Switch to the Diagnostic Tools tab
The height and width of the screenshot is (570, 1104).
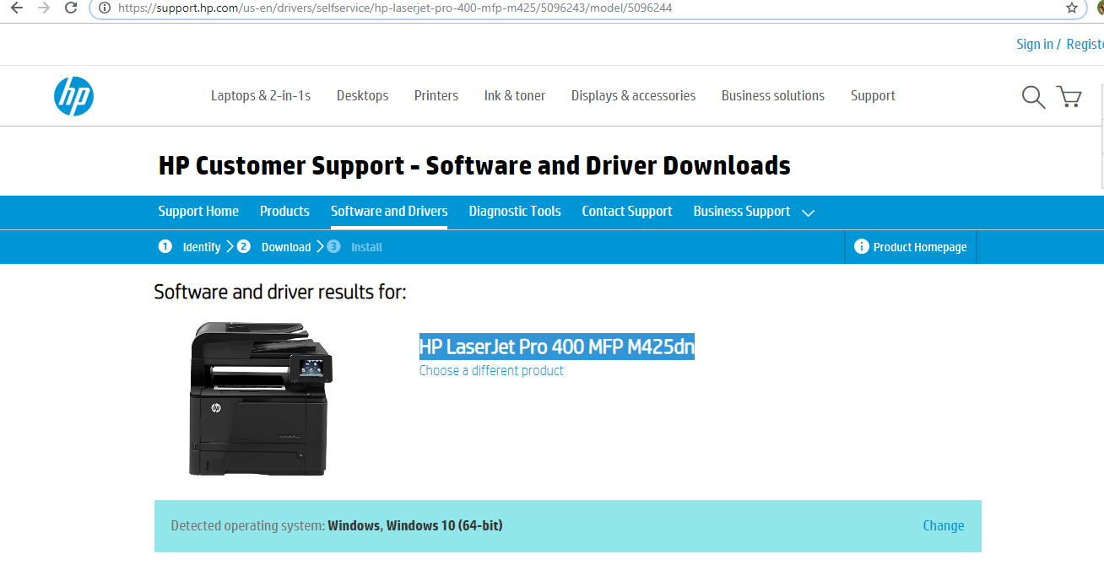point(515,212)
